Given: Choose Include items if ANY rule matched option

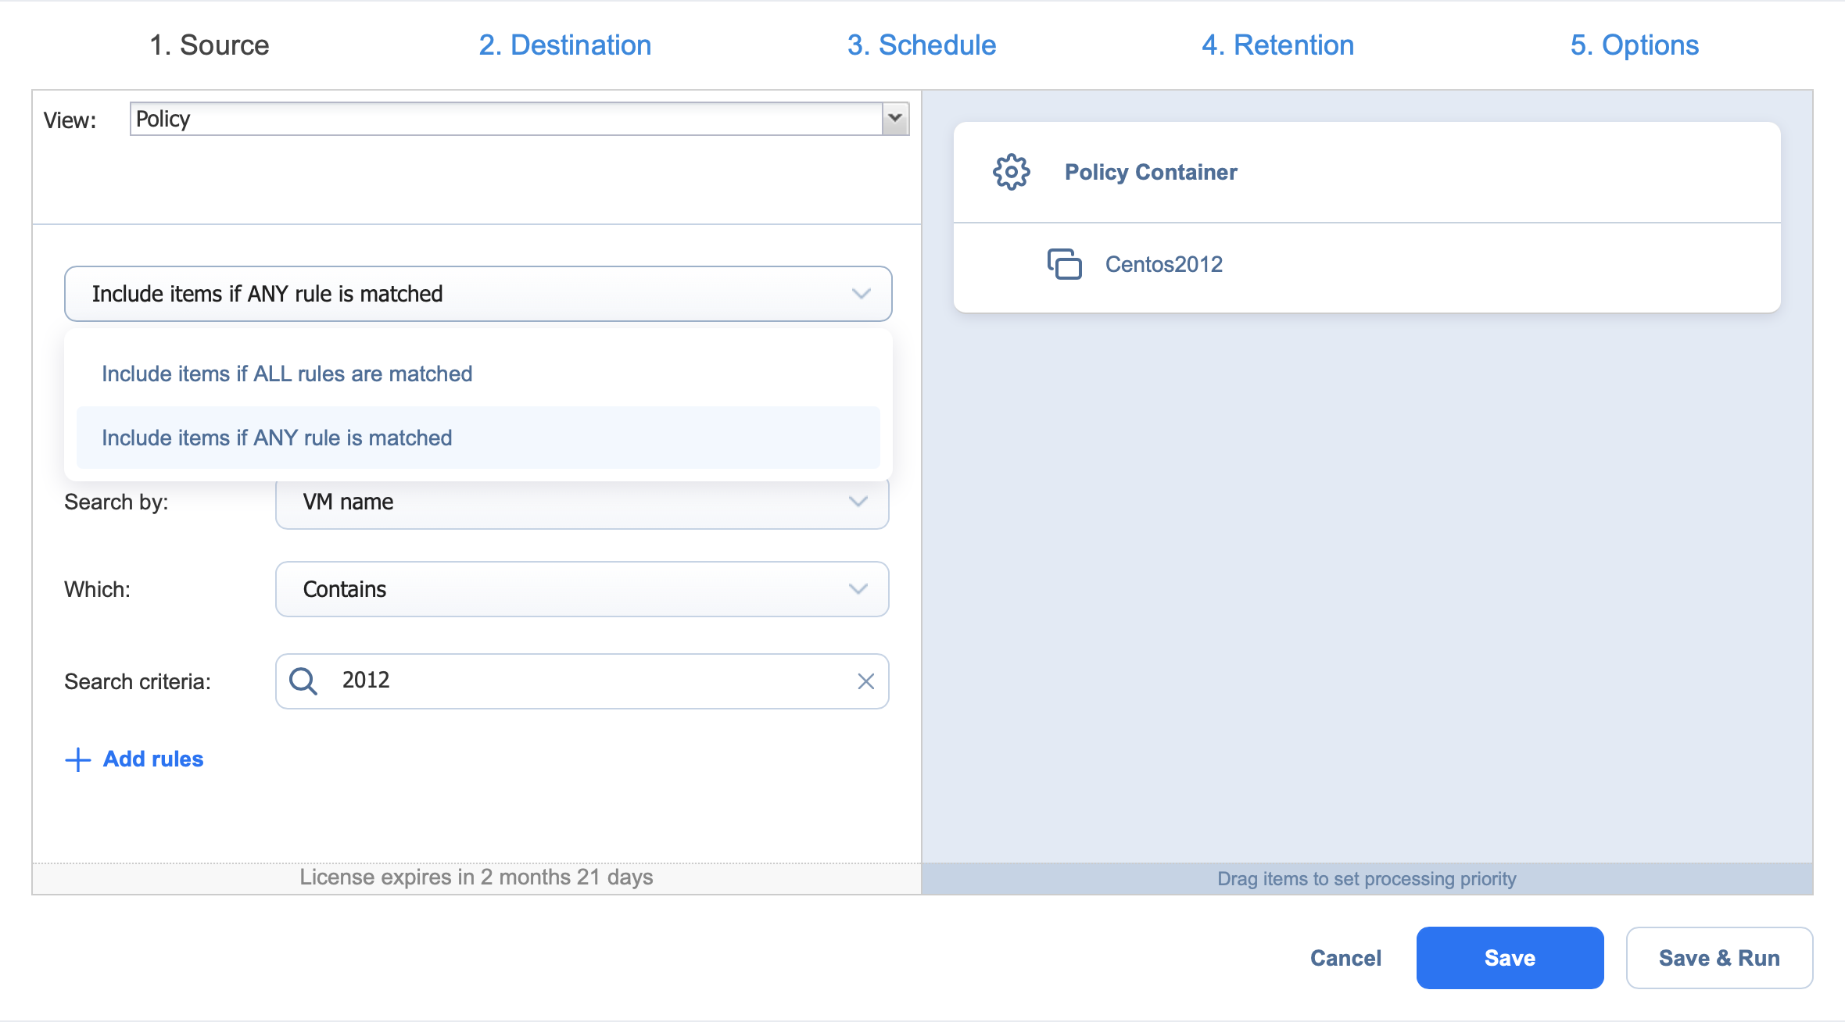Looking at the screenshot, I should [277, 438].
